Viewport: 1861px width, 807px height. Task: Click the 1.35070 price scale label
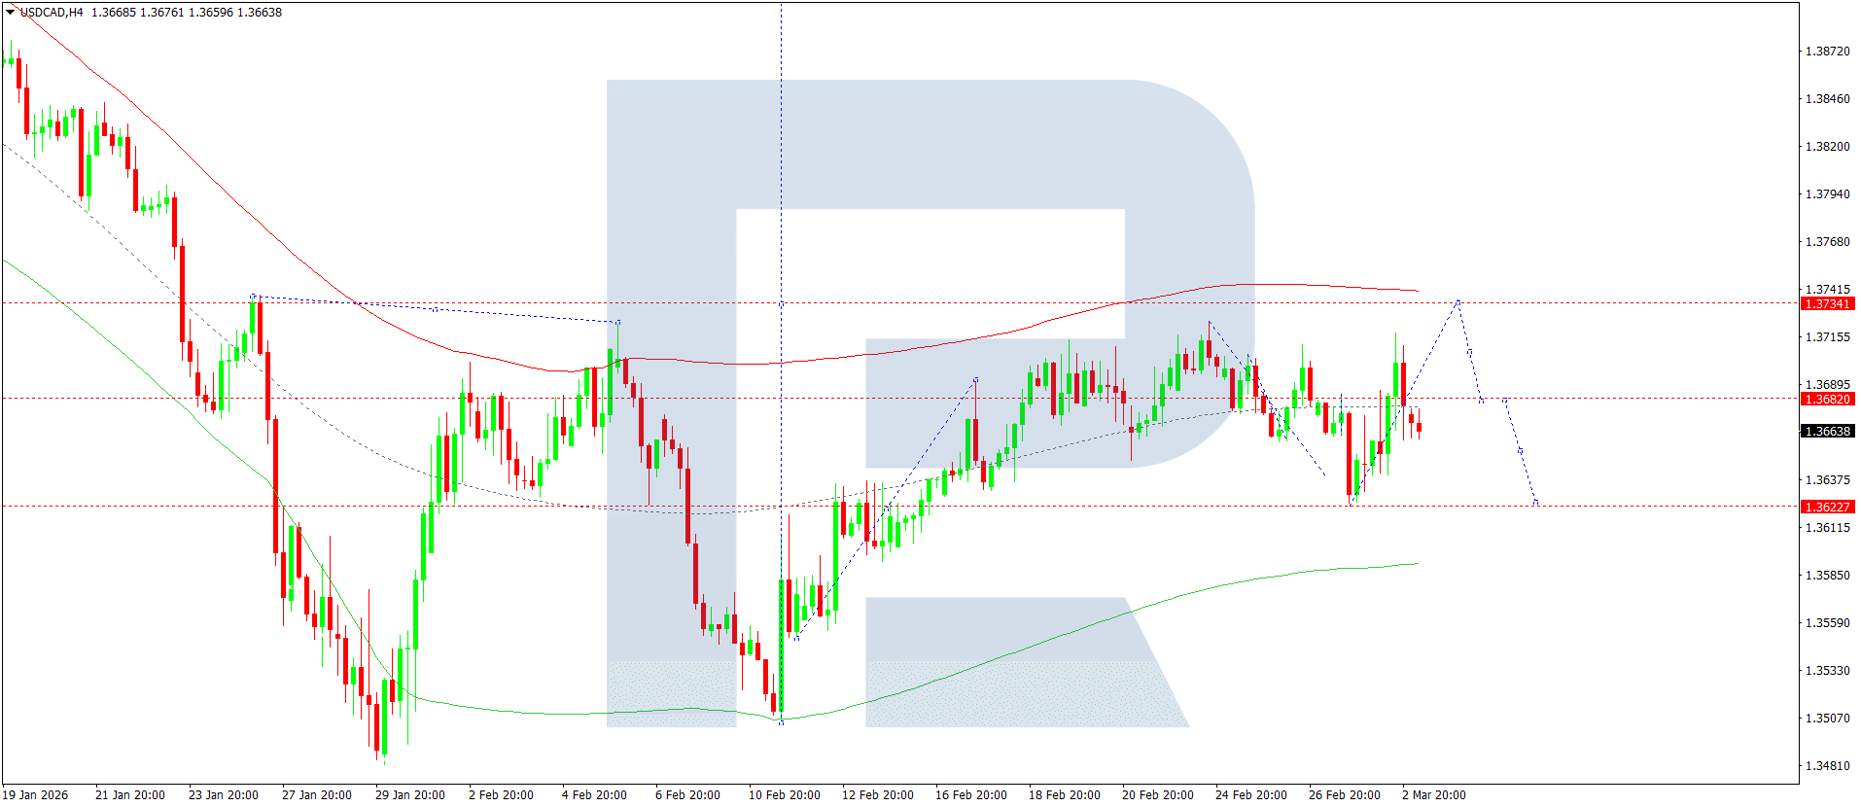click(1827, 719)
